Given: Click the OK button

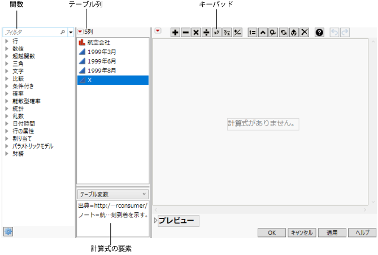Looking at the screenshot, I should coord(272,232).
